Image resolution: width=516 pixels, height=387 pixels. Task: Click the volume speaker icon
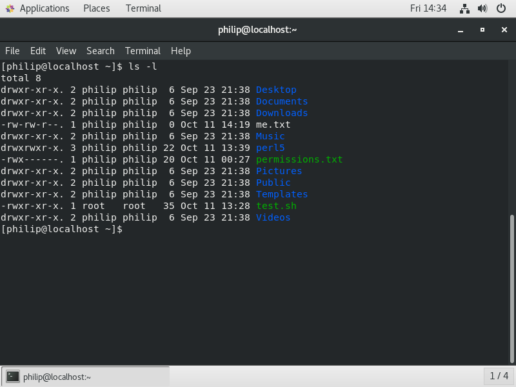point(482,8)
